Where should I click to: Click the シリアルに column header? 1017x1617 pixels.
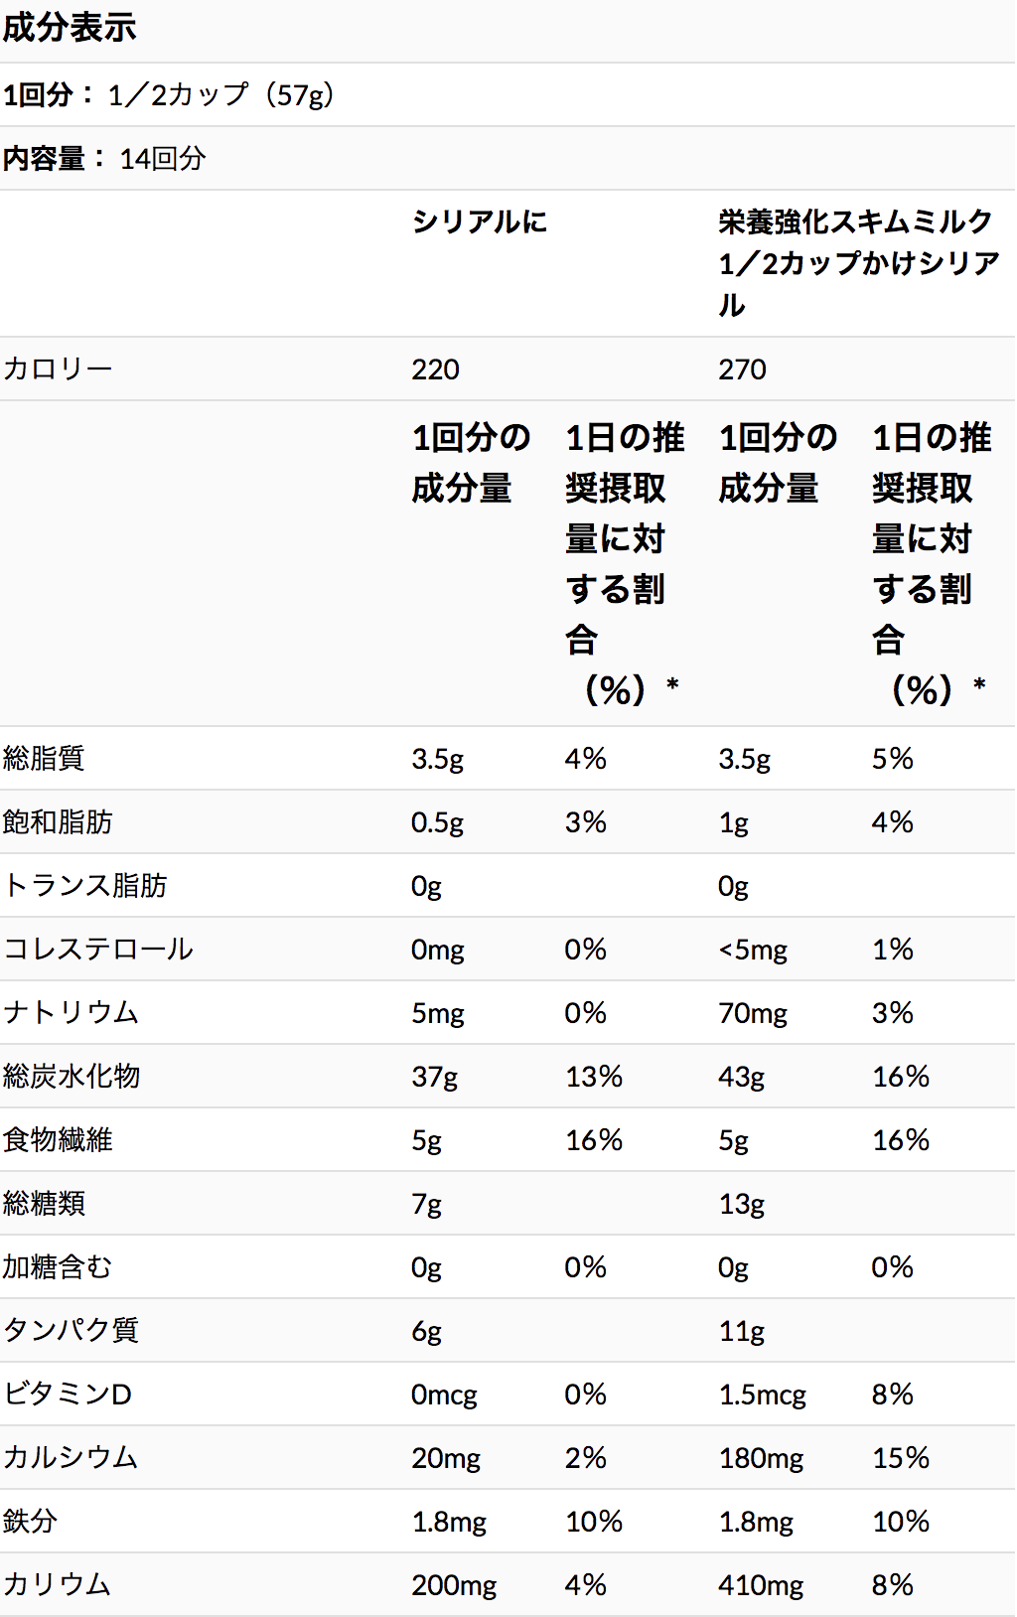(480, 221)
